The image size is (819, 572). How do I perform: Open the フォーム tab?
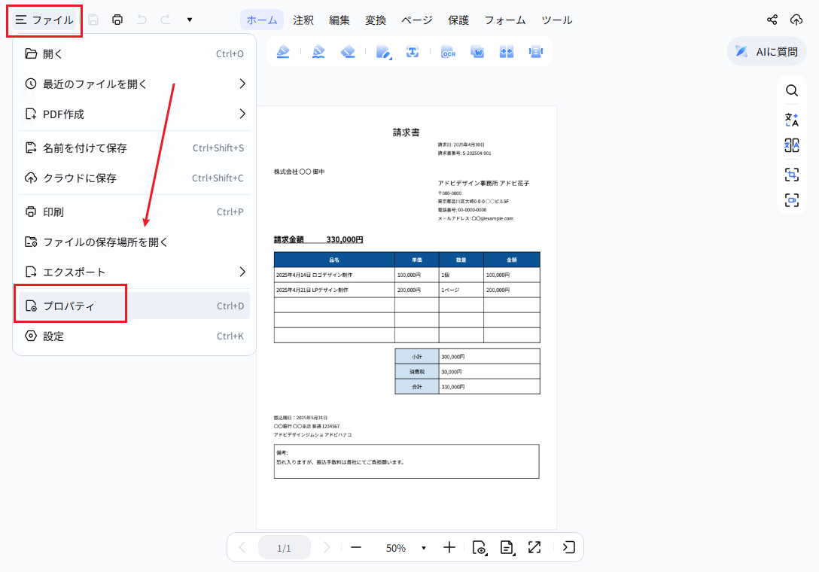click(504, 20)
